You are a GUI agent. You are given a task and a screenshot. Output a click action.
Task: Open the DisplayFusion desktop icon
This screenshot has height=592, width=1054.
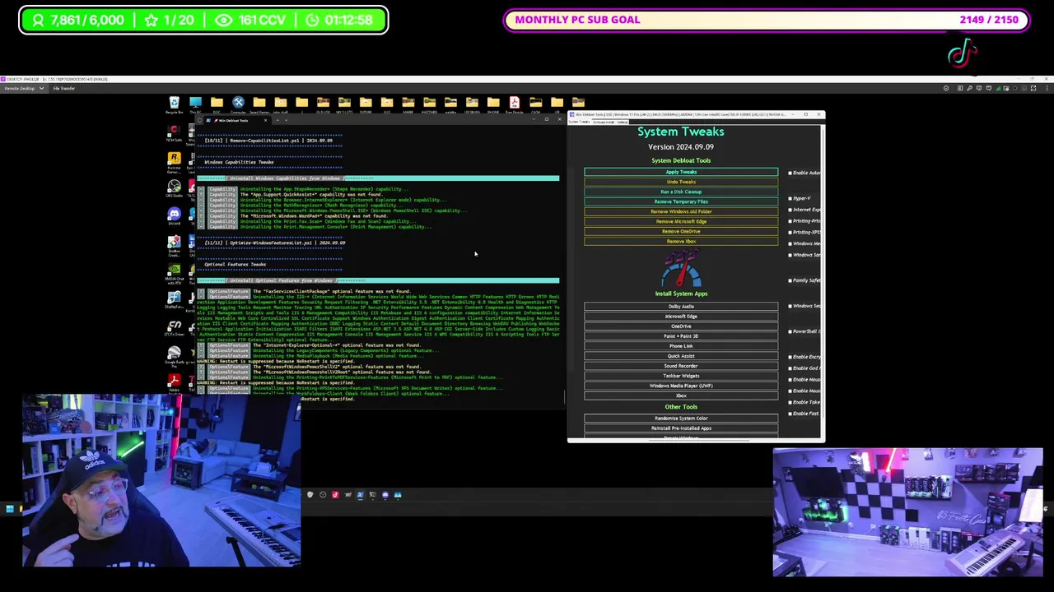point(174,300)
